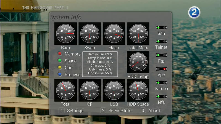Click the Ssh label text

click(161, 33)
